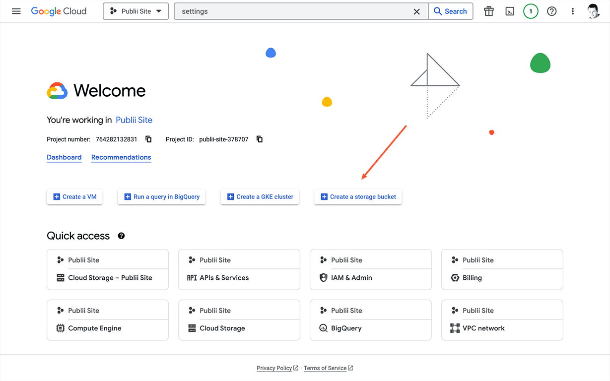
Task: Open the Privacy Policy link
Action: (274, 368)
